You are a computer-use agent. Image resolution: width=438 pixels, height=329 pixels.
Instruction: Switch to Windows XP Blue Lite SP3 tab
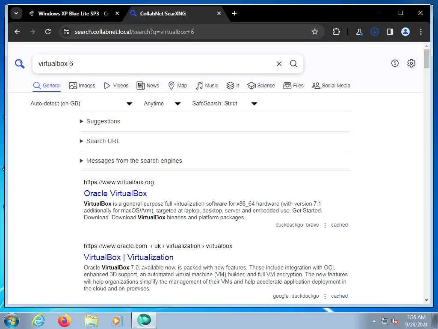(x=74, y=13)
